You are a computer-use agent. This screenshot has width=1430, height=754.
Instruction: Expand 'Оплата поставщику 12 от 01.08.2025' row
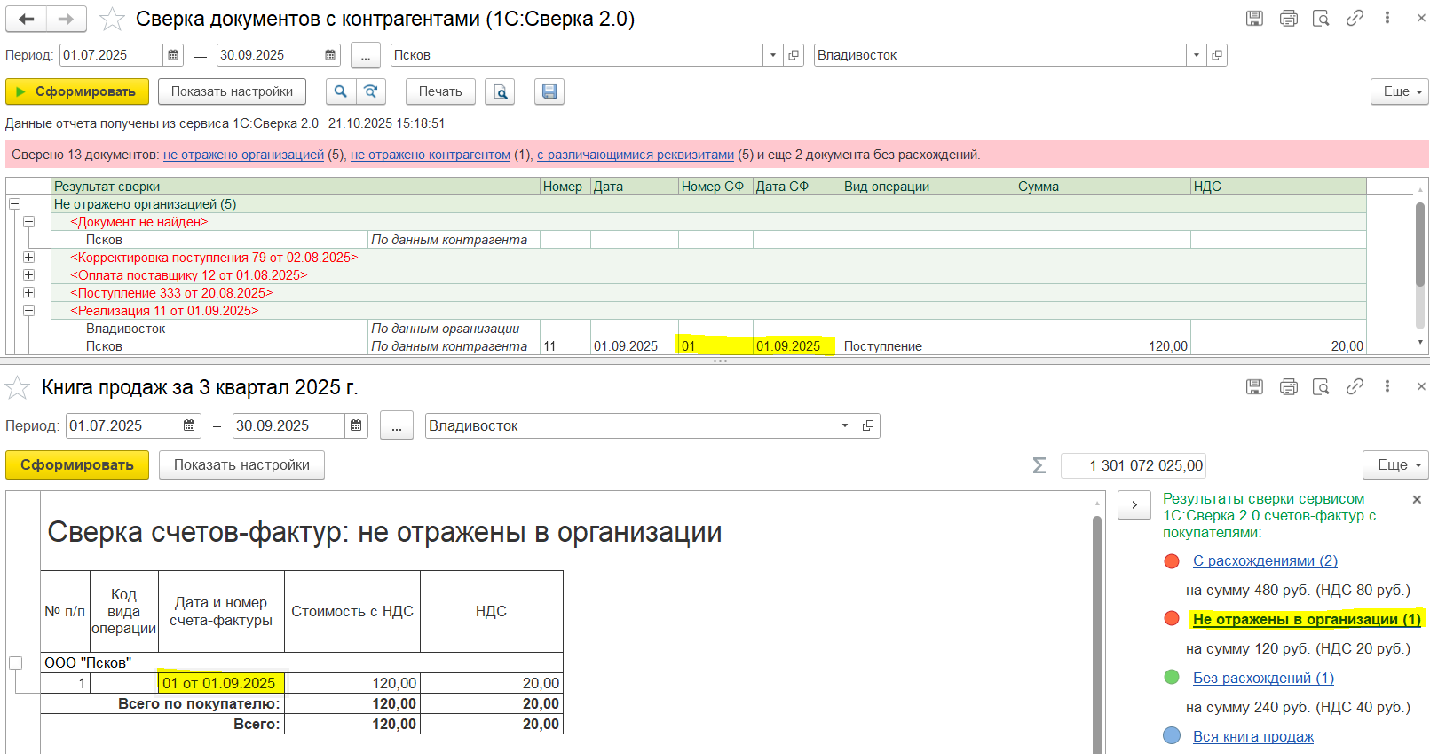click(x=29, y=275)
